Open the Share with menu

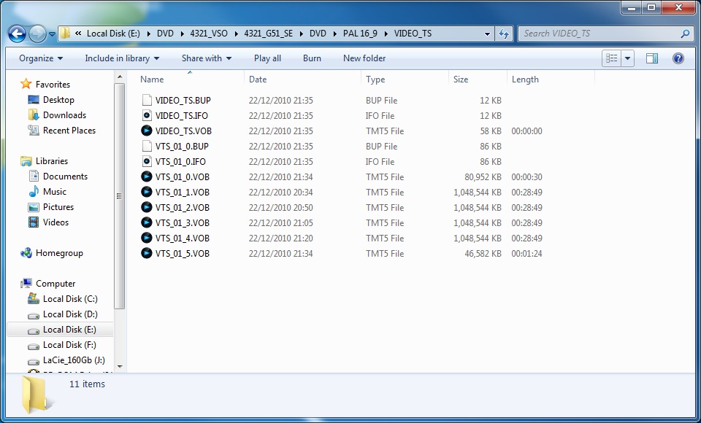pos(207,58)
